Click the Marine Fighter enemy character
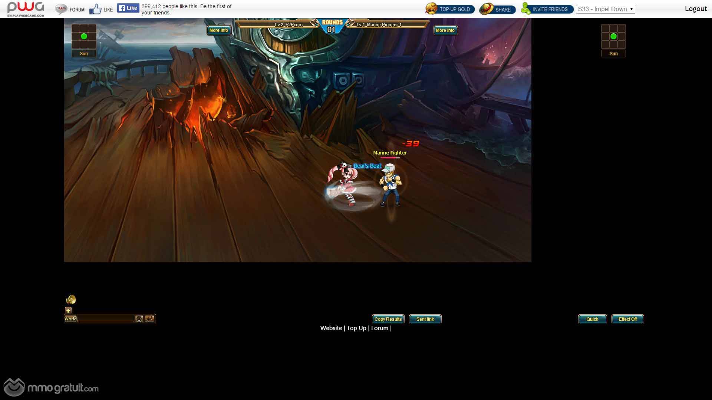 [x=390, y=185]
